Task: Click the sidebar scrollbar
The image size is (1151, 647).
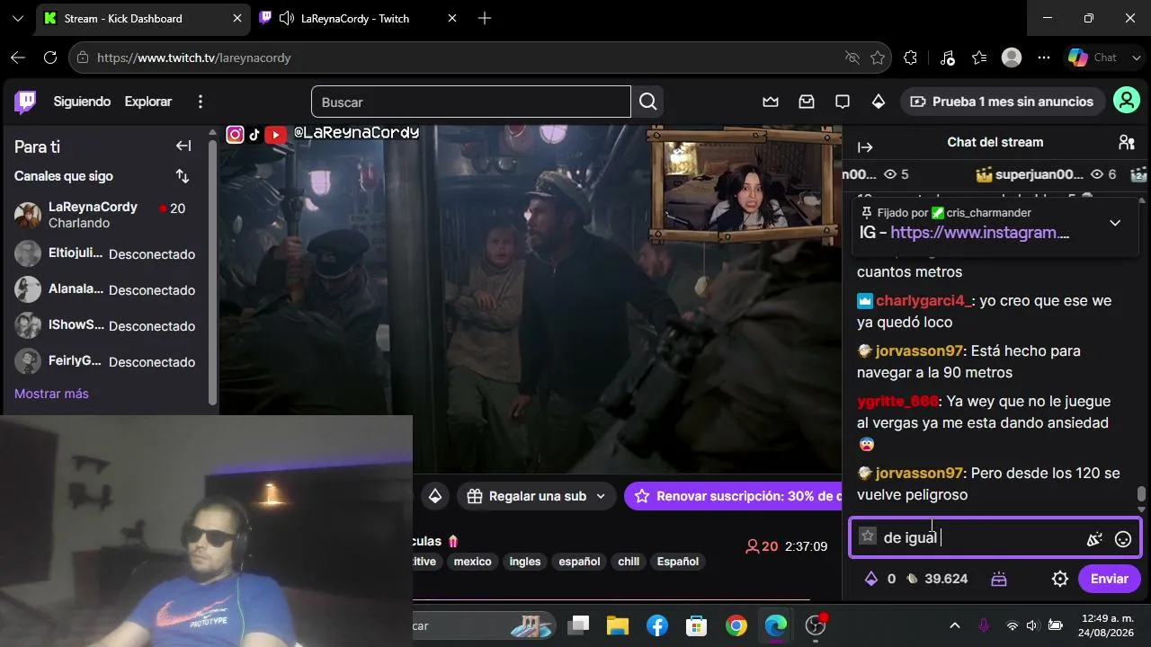Action: pyautogui.click(x=213, y=274)
